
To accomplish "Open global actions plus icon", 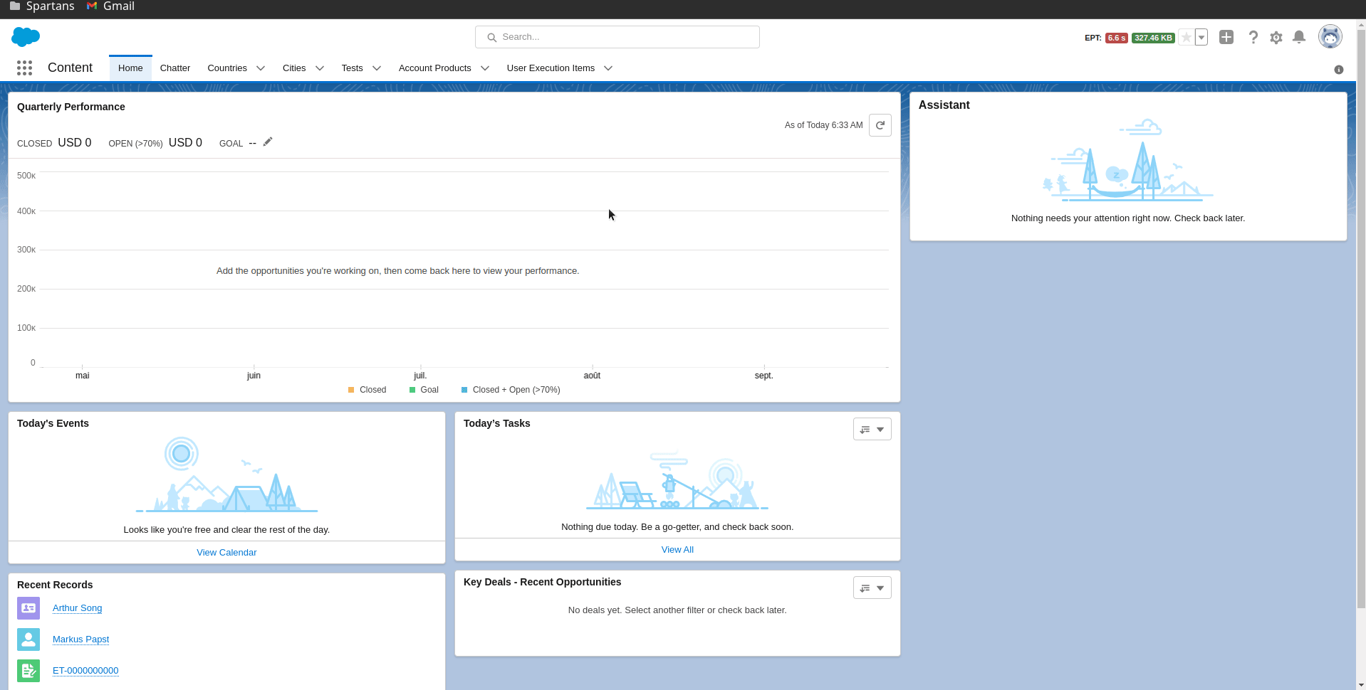I will click(1226, 37).
